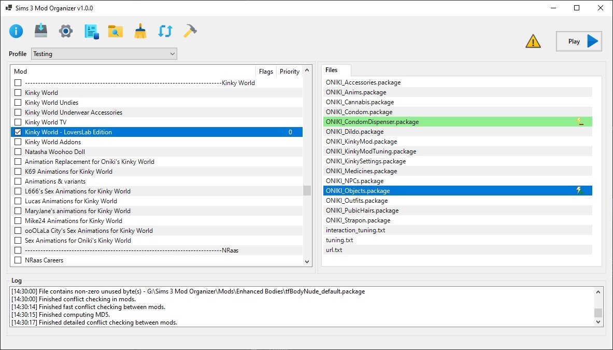Enable Kinky World Underwear Accessories checkbox
The width and height of the screenshot is (613, 350).
[18, 112]
